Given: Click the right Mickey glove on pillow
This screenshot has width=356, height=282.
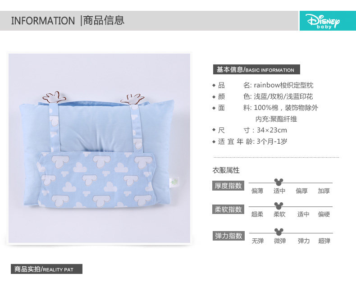Looking at the screenshot, I should coord(133,100).
